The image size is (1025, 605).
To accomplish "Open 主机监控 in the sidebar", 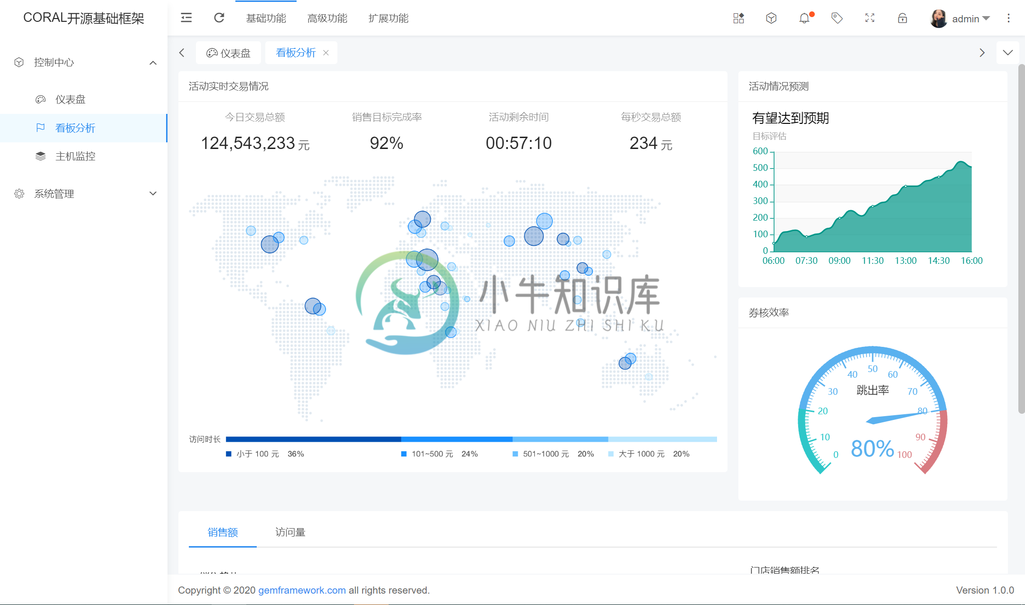I will [x=84, y=157].
